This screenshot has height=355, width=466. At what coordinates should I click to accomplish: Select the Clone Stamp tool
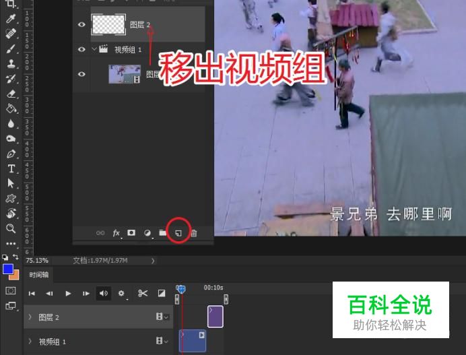click(11, 63)
